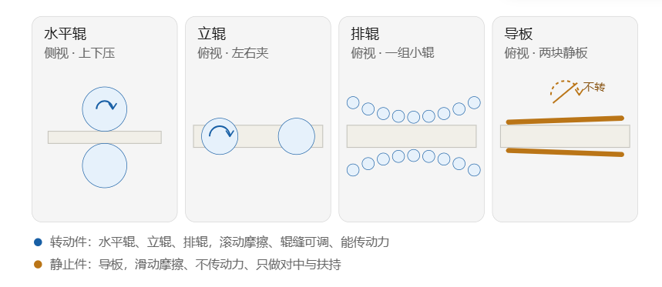
Task: Click the blue legend dot for 转动件
Action: pyautogui.click(x=38, y=242)
